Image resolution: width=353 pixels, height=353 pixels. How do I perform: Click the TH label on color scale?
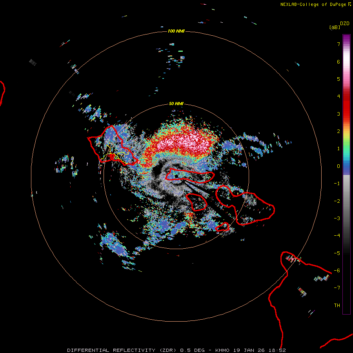(x=337, y=306)
